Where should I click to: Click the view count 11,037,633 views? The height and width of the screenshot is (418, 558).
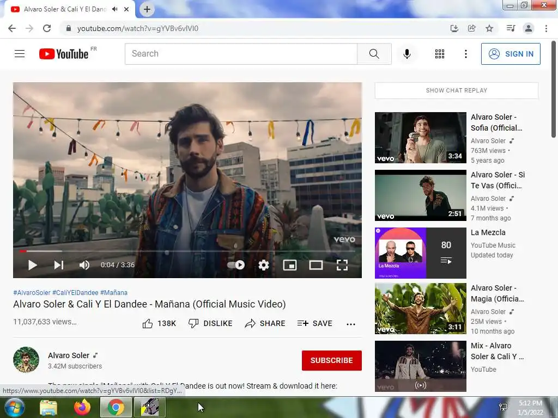[x=45, y=322]
